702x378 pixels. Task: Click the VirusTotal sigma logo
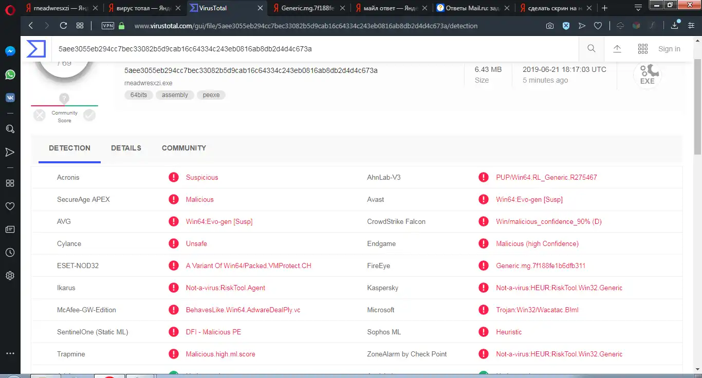click(x=36, y=49)
